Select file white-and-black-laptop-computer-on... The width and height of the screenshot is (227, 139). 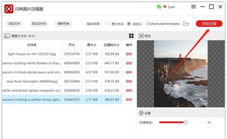point(32,90)
